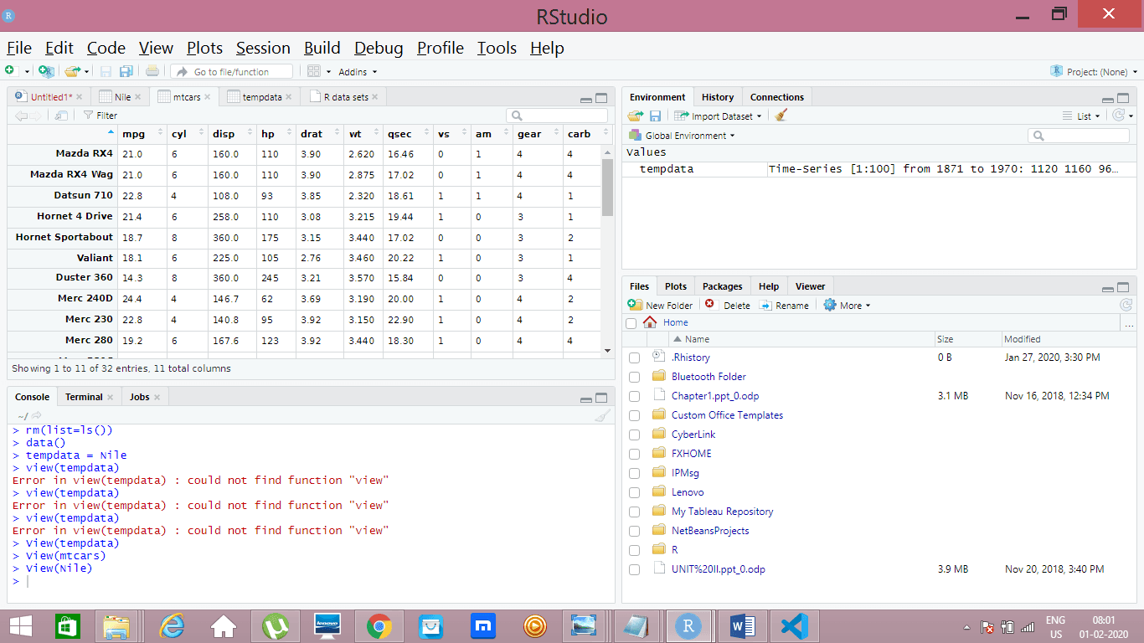Viewport: 1144px width, 643px height.
Task: Check the box next to .Rhistory
Action: point(634,358)
